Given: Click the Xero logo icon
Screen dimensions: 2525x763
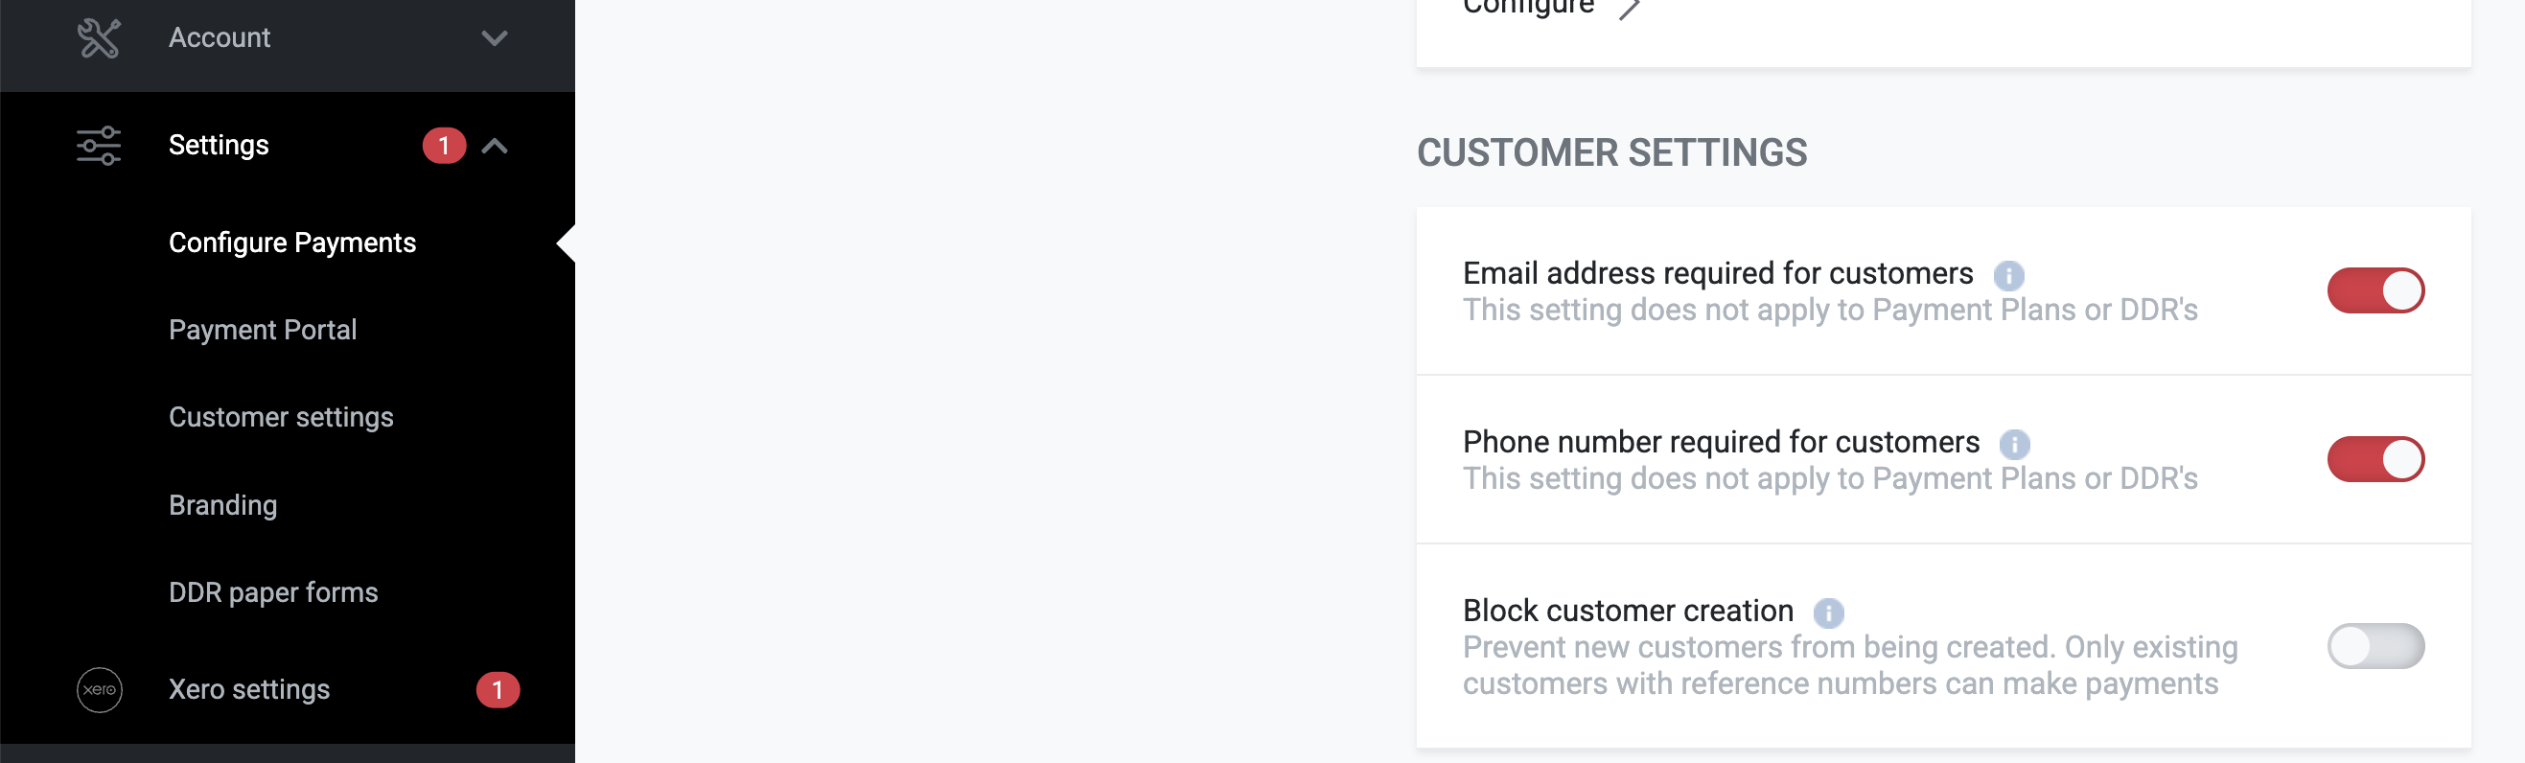Looking at the screenshot, I should click(99, 689).
